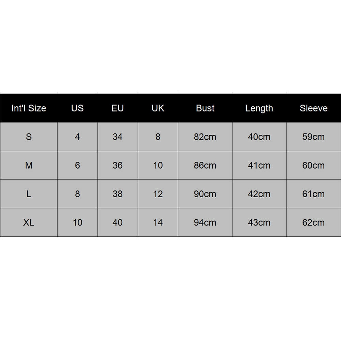Click the EU column header

coord(118,108)
